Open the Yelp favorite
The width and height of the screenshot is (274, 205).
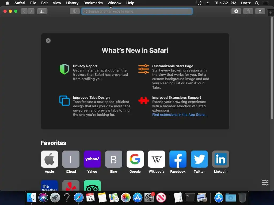coord(71,186)
